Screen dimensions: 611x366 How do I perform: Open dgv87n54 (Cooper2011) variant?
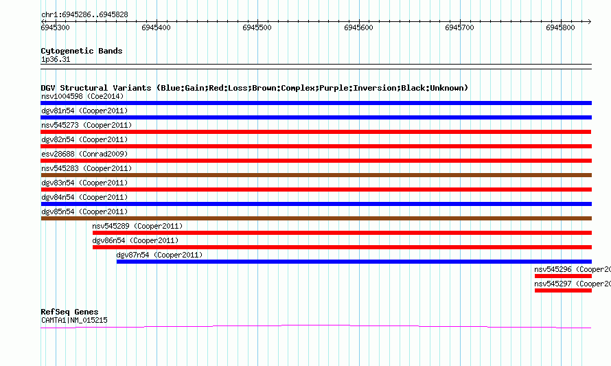159,255
